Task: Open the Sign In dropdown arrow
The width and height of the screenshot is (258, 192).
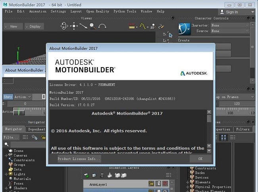Action: 253,12
